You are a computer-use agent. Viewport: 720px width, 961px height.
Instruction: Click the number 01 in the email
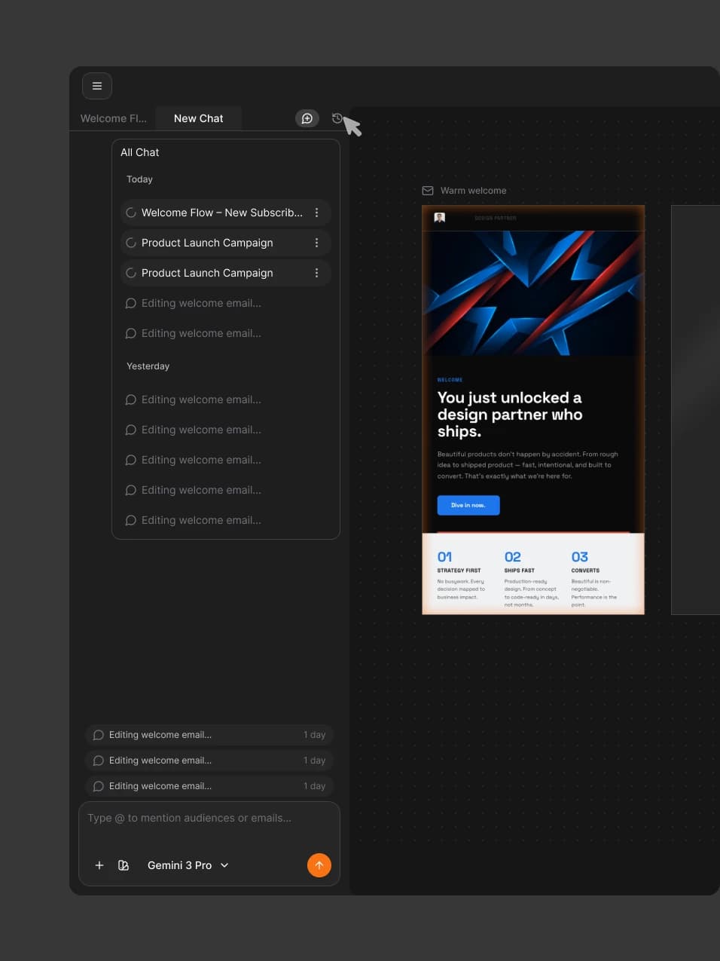[x=445, y=557]
